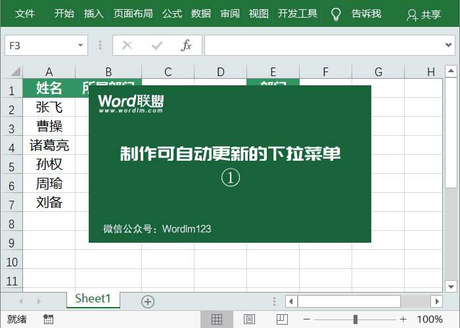Click the vertical scrollbar thumb
This screenshot has height=328, width=460.
tap(451, 133)
